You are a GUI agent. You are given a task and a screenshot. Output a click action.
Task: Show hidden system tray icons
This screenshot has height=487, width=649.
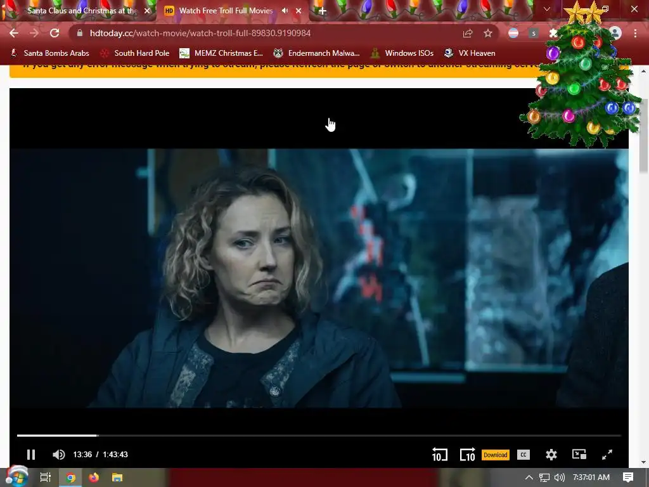[x=529, y=477]
